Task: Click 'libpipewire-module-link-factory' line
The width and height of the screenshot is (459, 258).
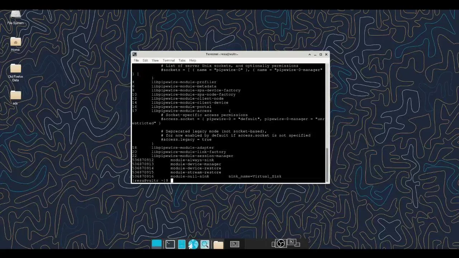Action: [x=189, y=152]
